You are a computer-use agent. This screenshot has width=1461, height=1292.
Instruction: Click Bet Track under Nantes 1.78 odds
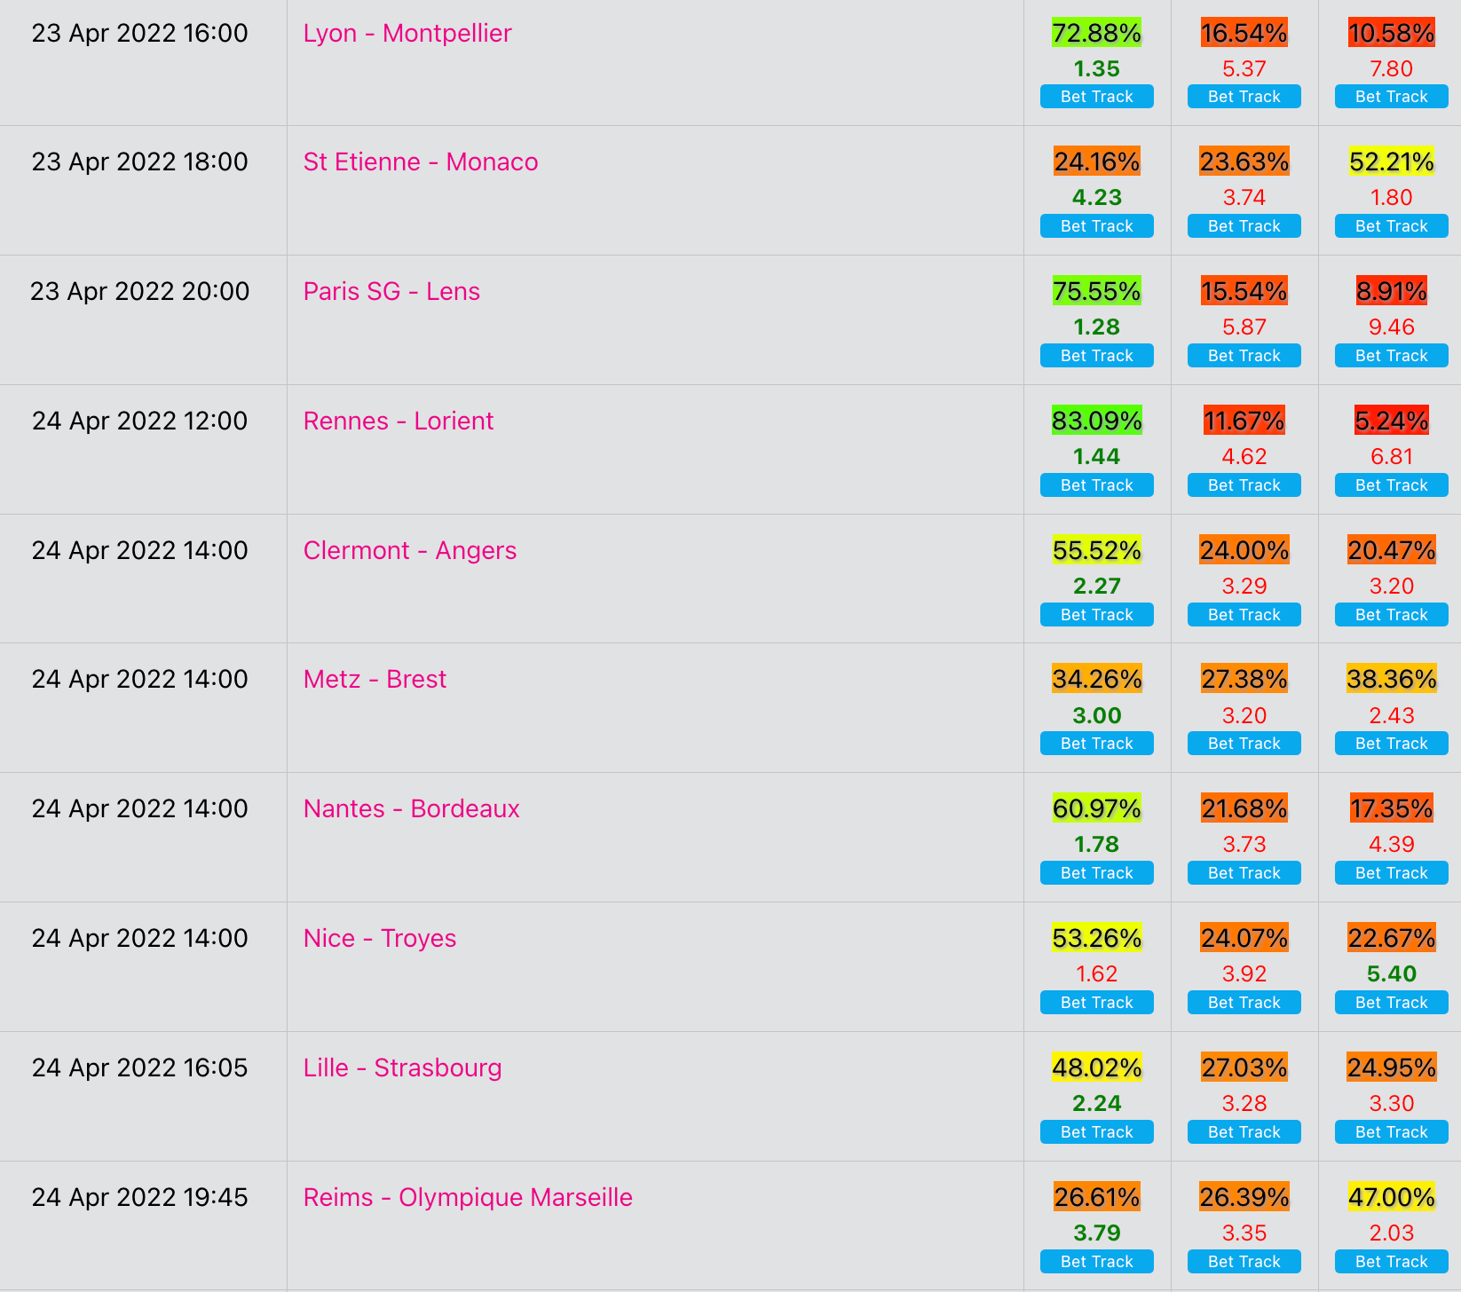point(1097,873)
